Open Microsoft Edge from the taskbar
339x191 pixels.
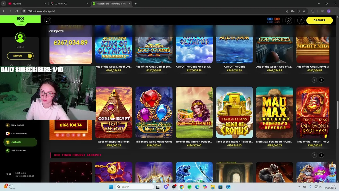coord(197,187)
